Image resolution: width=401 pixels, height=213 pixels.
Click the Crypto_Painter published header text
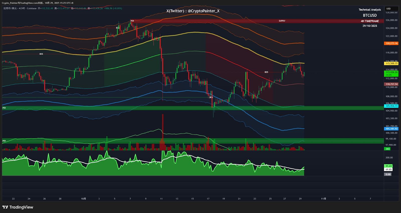tap(38, 3)
